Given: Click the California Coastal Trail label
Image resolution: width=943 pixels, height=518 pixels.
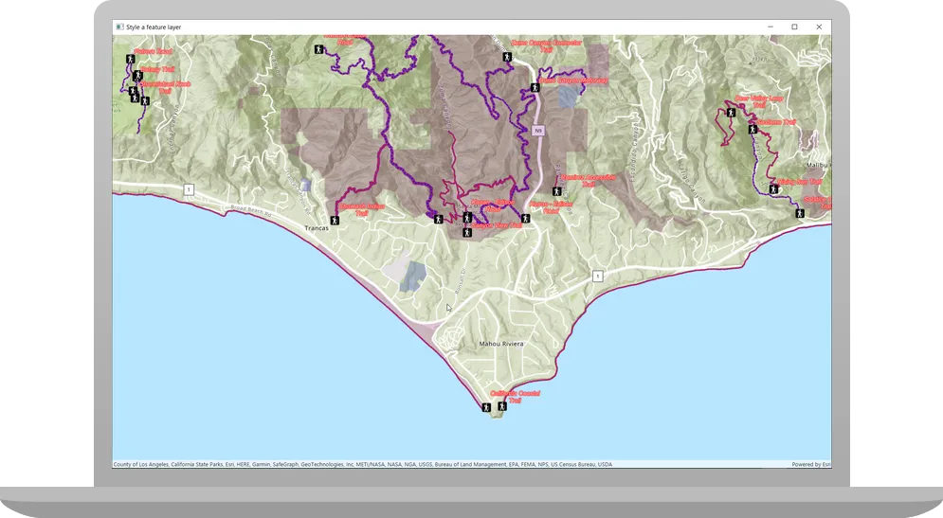Looking at the screenshot, I should (x=515, y=397).
